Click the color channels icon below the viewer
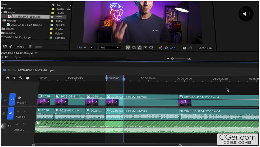The width and height of the screenshot is (260, 147). 160,48
